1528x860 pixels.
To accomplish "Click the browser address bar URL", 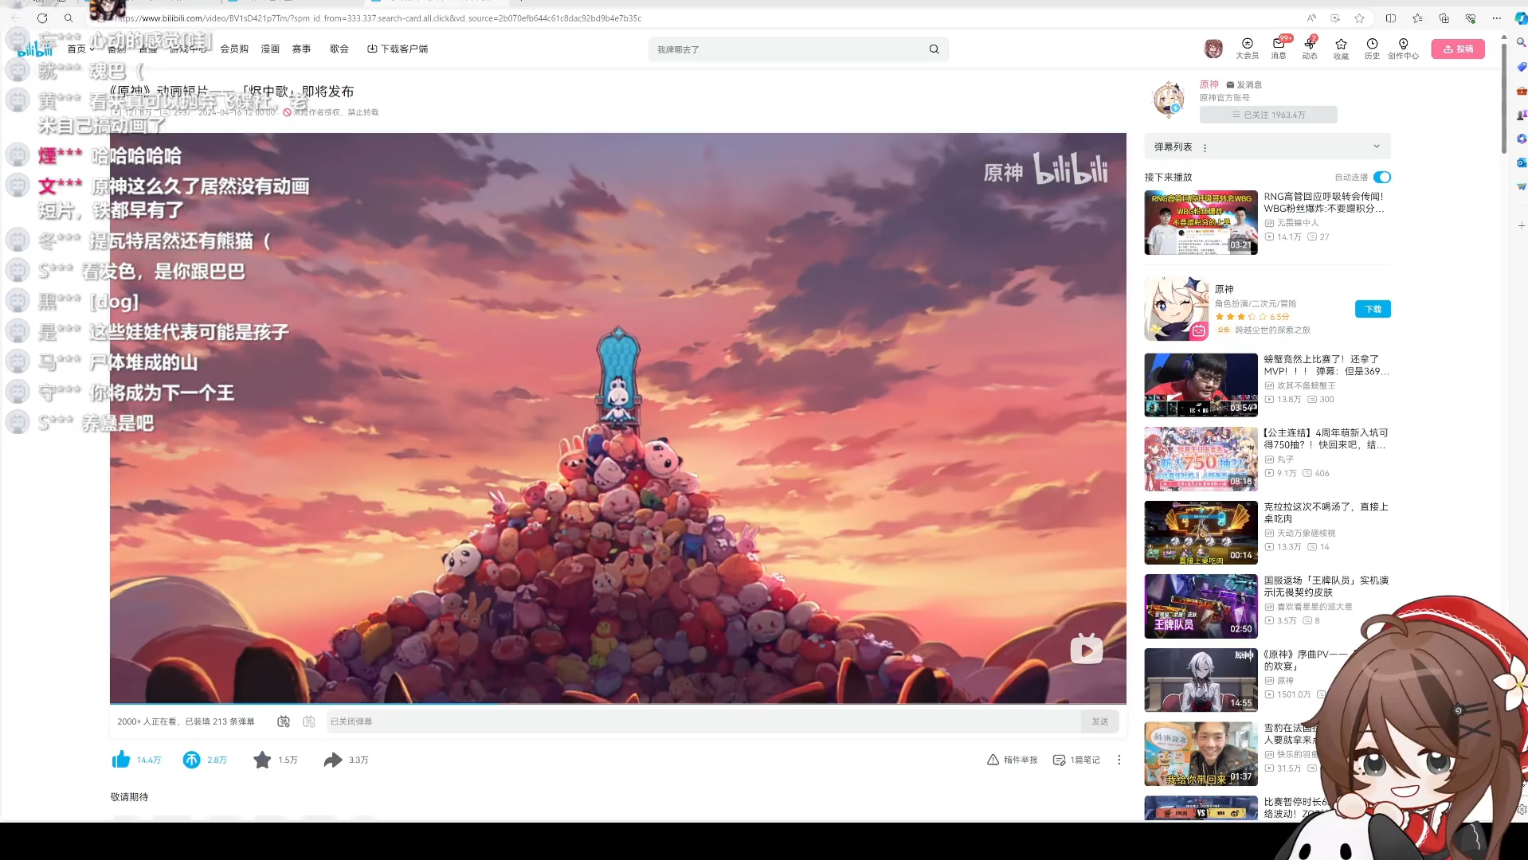I will 378,18.
